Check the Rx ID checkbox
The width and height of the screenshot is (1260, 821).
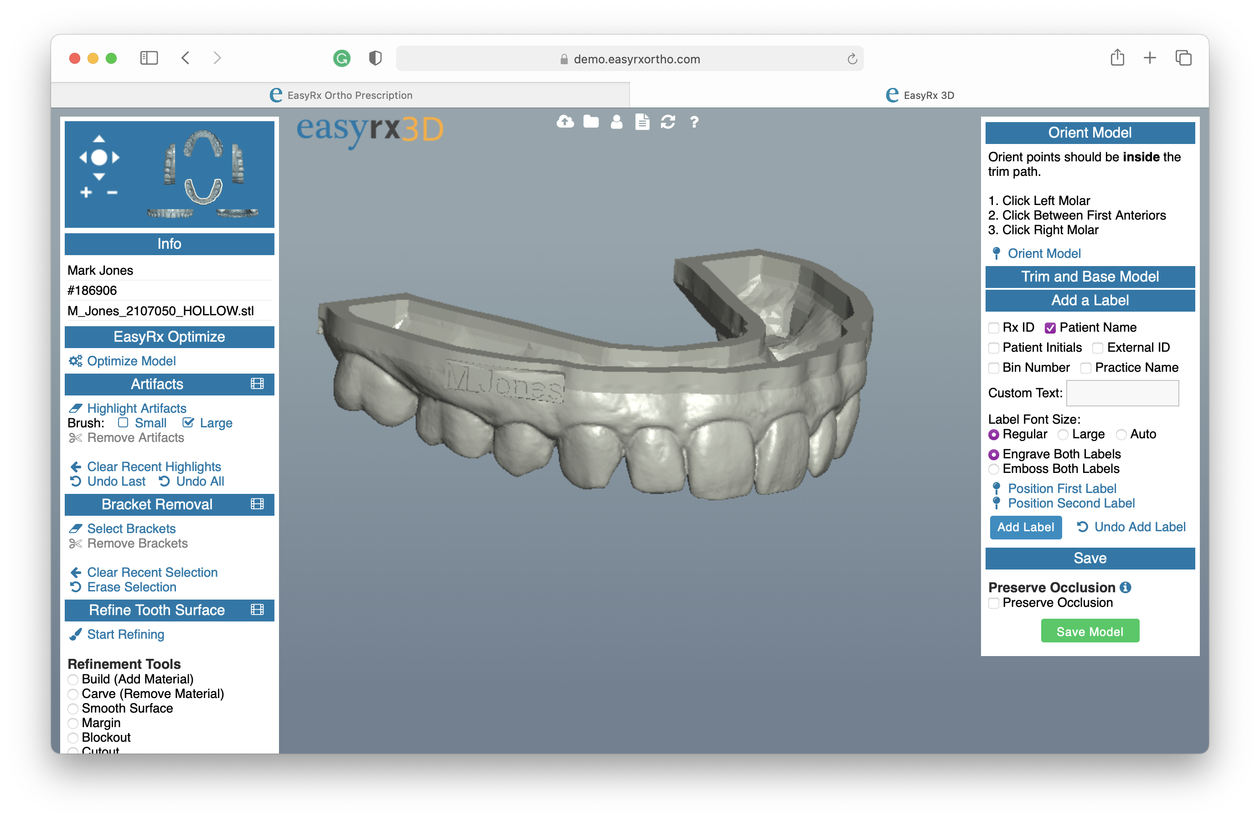pyautogui.click(x=993, y=328)
